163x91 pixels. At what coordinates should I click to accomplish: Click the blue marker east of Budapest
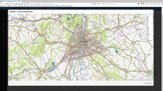point(116,51)
